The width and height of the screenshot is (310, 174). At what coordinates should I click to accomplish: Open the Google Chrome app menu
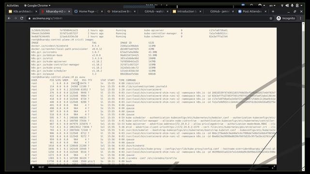point(37,5)
